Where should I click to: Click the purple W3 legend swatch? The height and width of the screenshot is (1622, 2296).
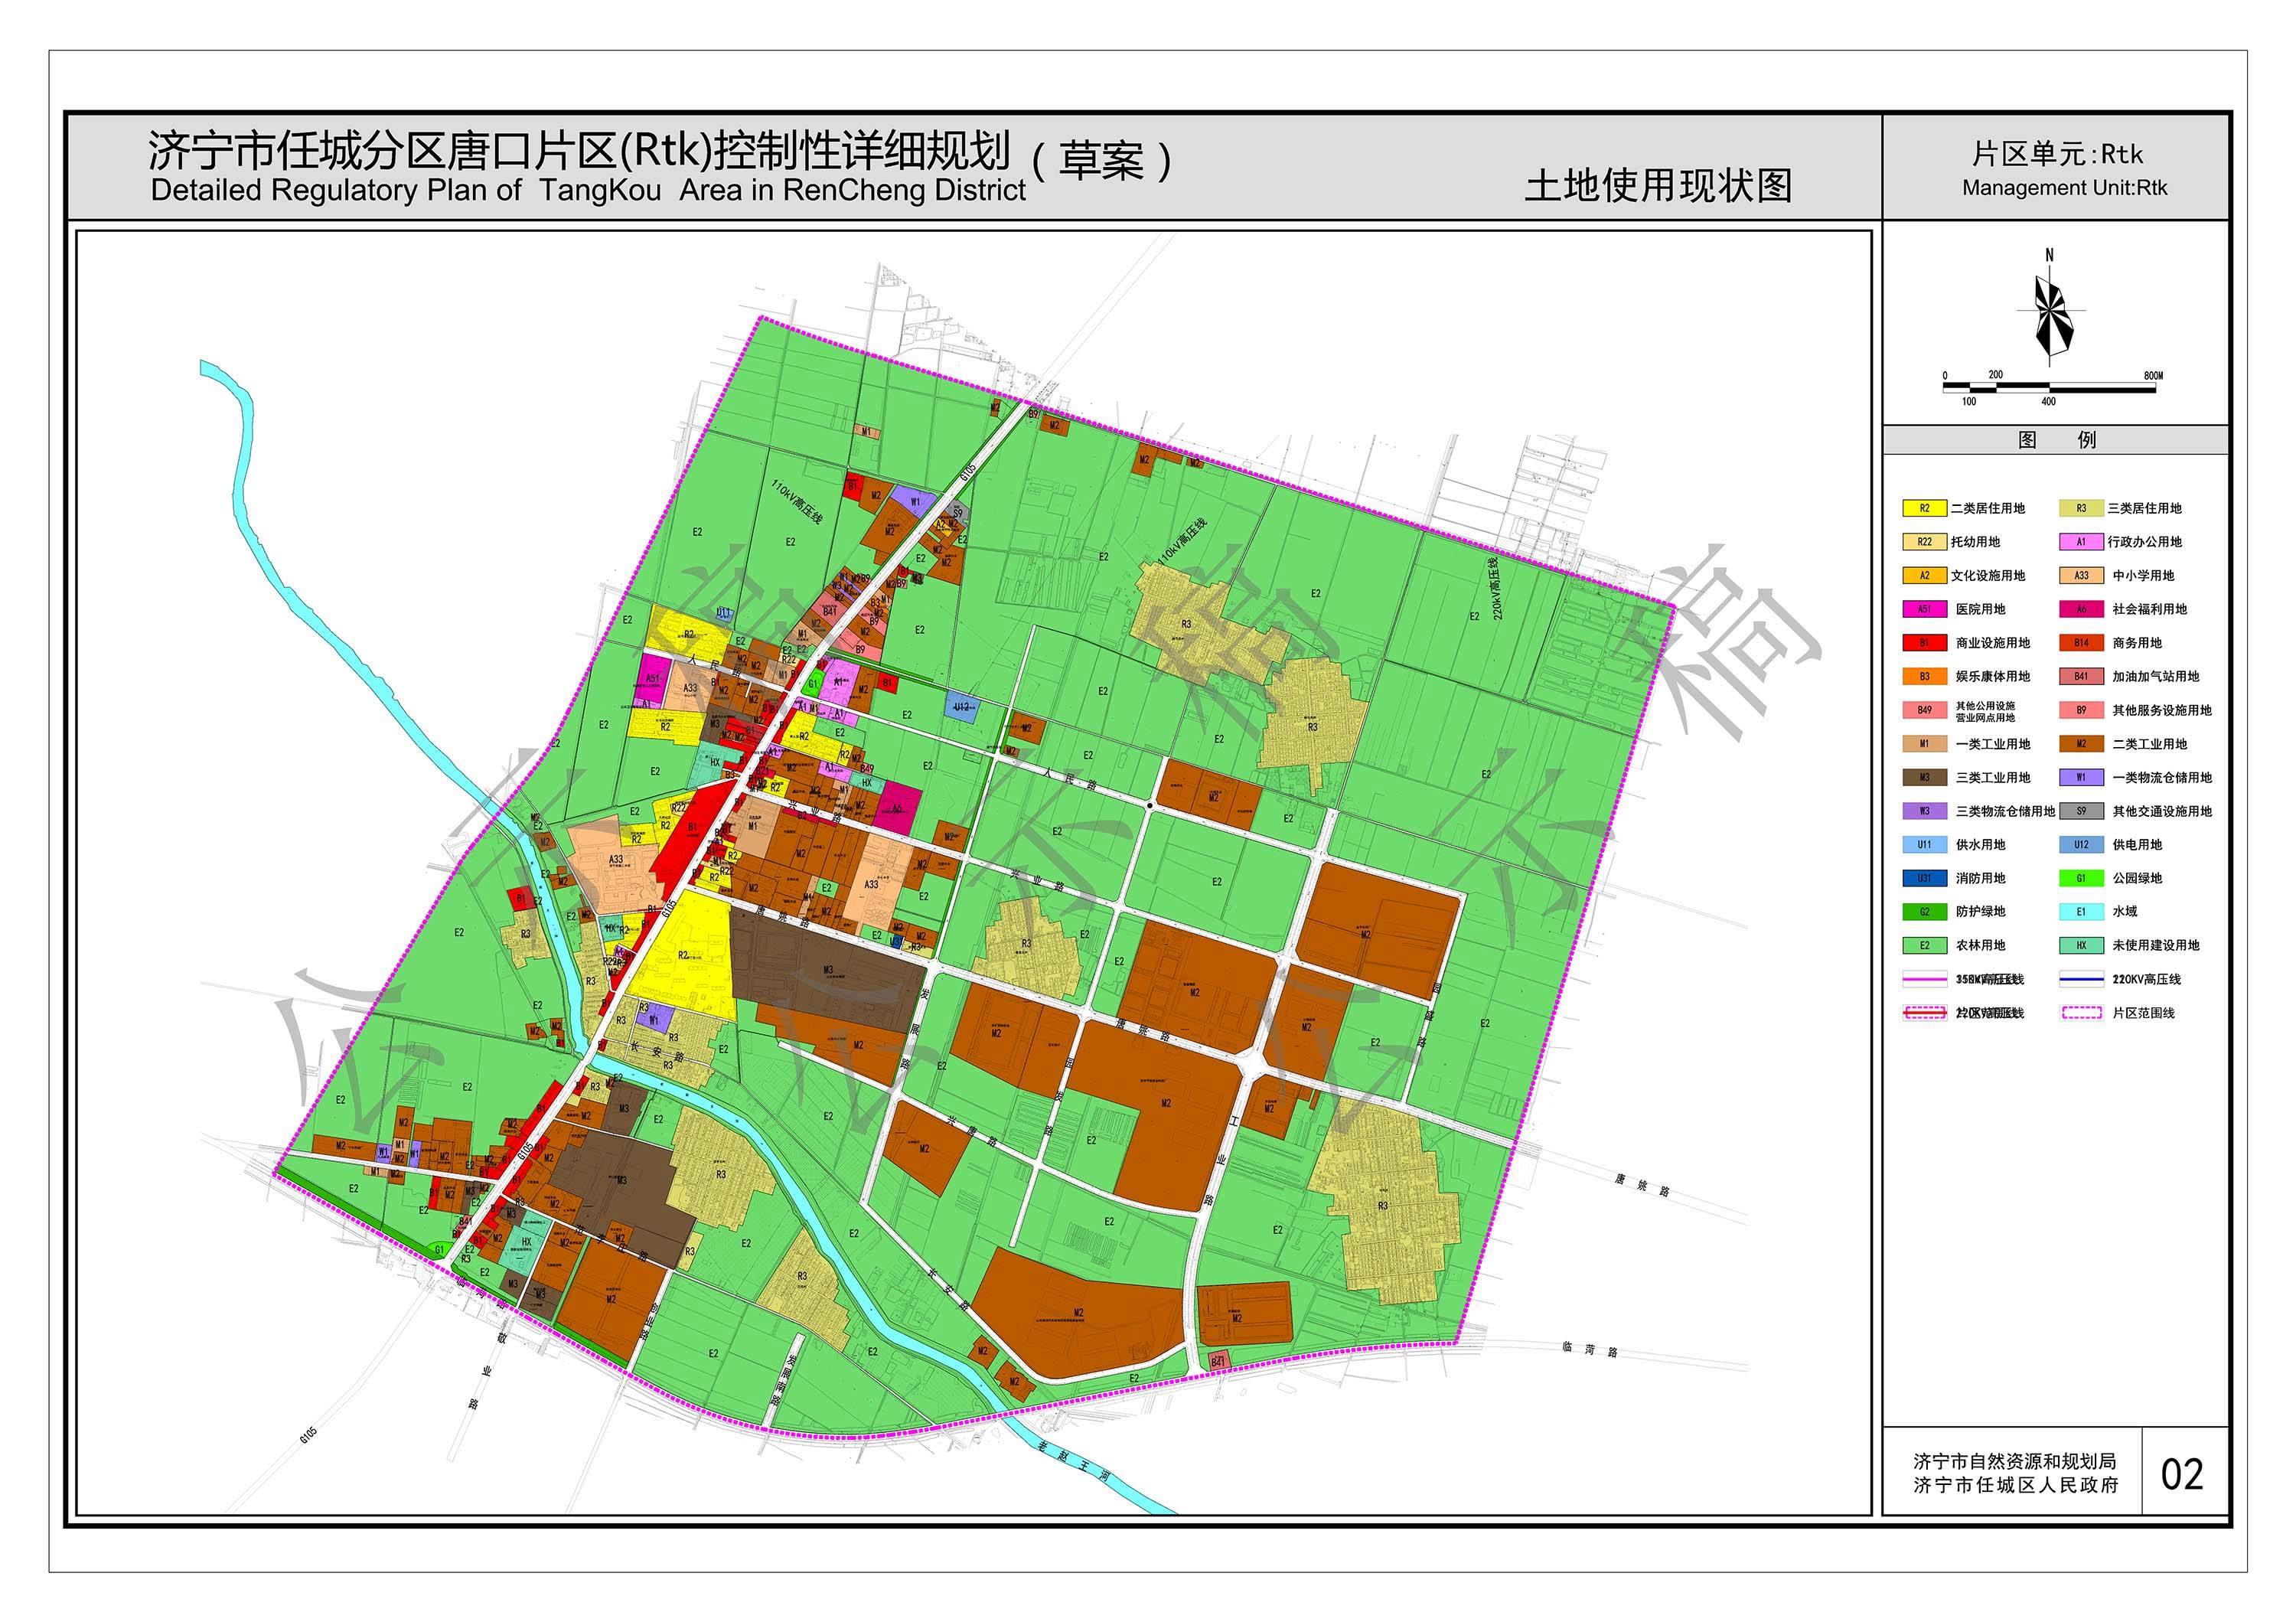tap(1924, 811)
